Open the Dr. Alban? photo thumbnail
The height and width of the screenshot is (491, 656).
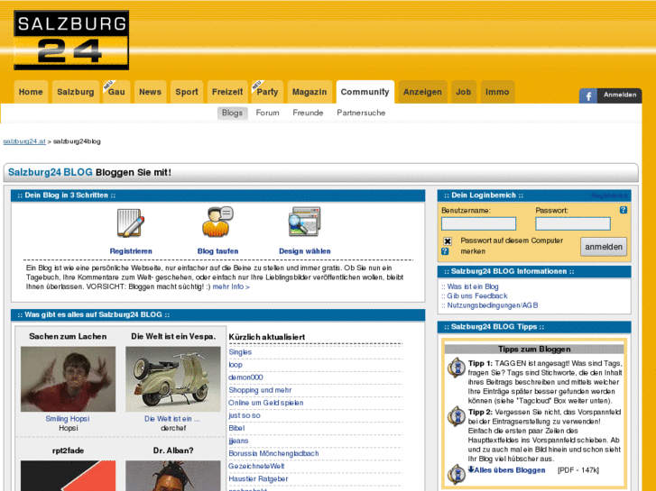(173, 476)
